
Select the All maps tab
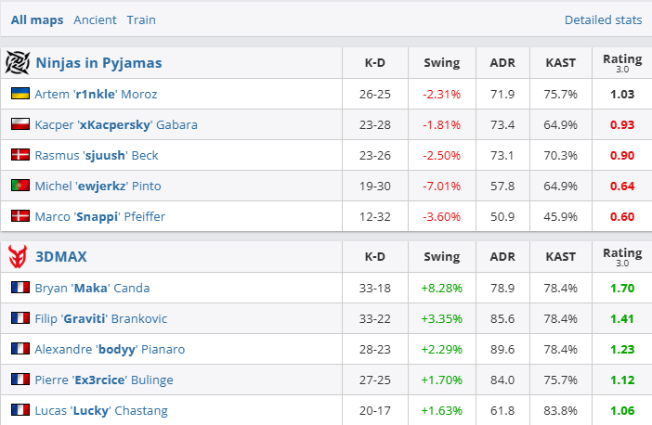click(x=37, y=19)
